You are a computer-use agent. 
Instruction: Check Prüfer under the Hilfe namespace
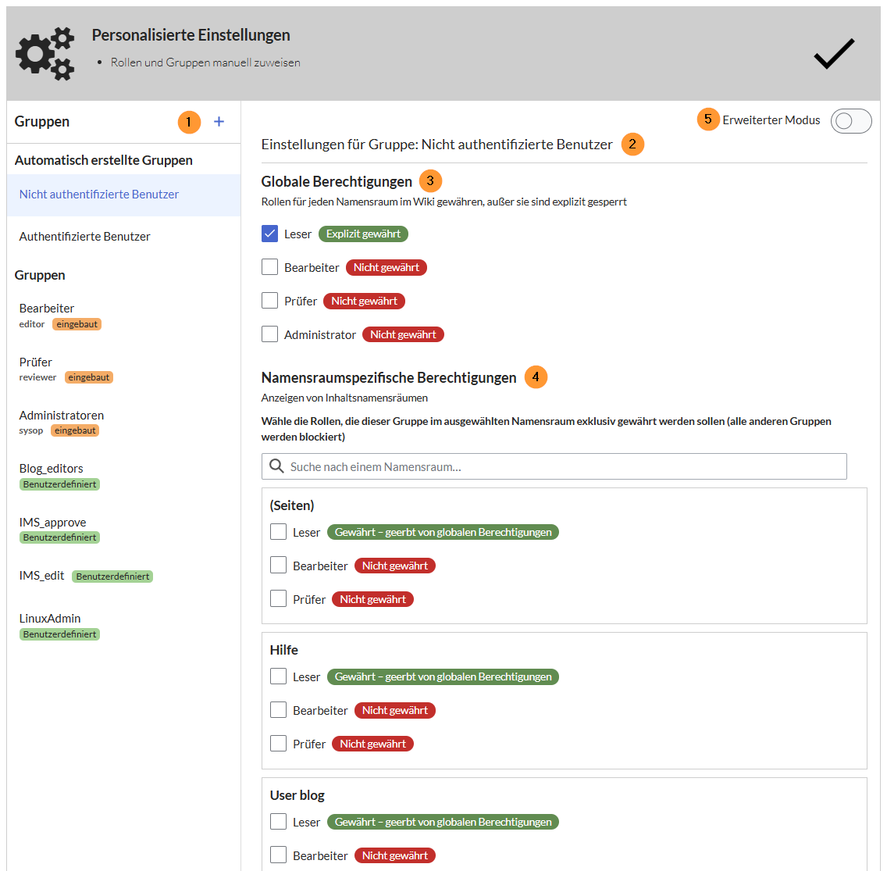279,744
